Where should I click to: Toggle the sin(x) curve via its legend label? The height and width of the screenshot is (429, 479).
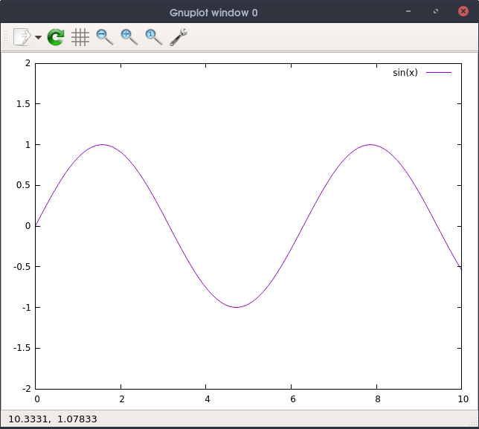click(x=405, y=73)
